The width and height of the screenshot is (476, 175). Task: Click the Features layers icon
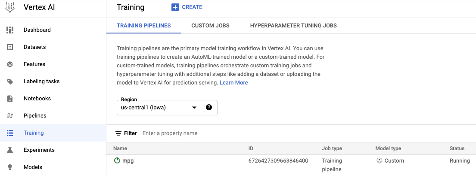10,64
